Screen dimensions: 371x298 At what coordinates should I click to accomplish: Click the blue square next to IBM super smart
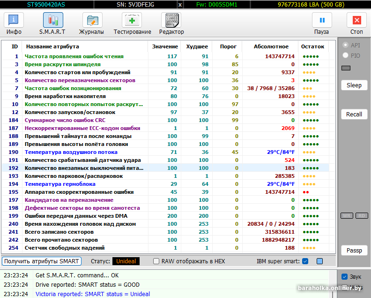319,261
